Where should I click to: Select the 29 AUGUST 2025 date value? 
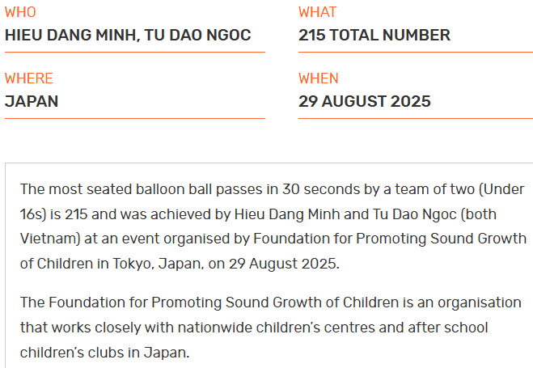pyautogui.click(x=364, y=102)
